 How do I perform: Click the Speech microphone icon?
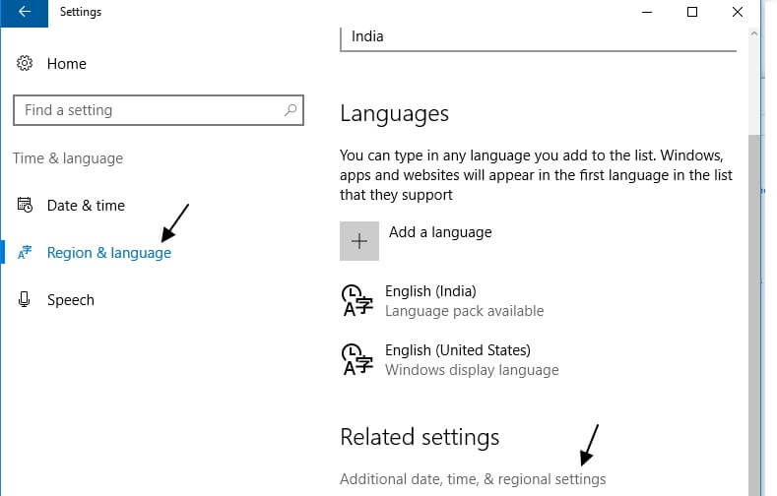24,299
